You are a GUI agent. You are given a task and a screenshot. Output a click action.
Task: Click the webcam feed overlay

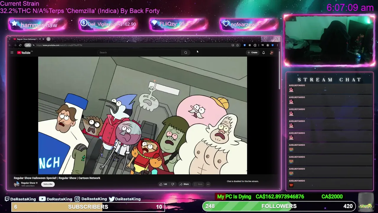tap(329, 41)
